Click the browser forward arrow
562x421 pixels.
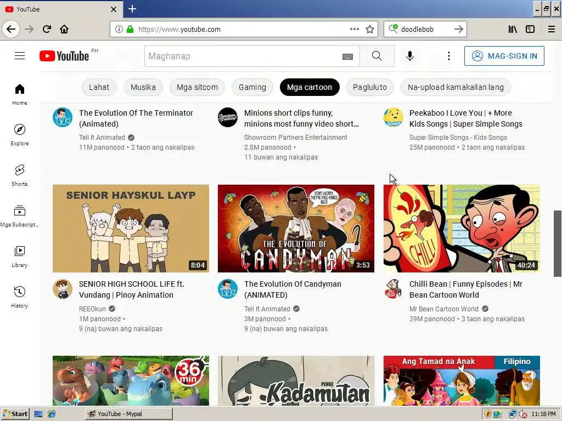(29, 29)
